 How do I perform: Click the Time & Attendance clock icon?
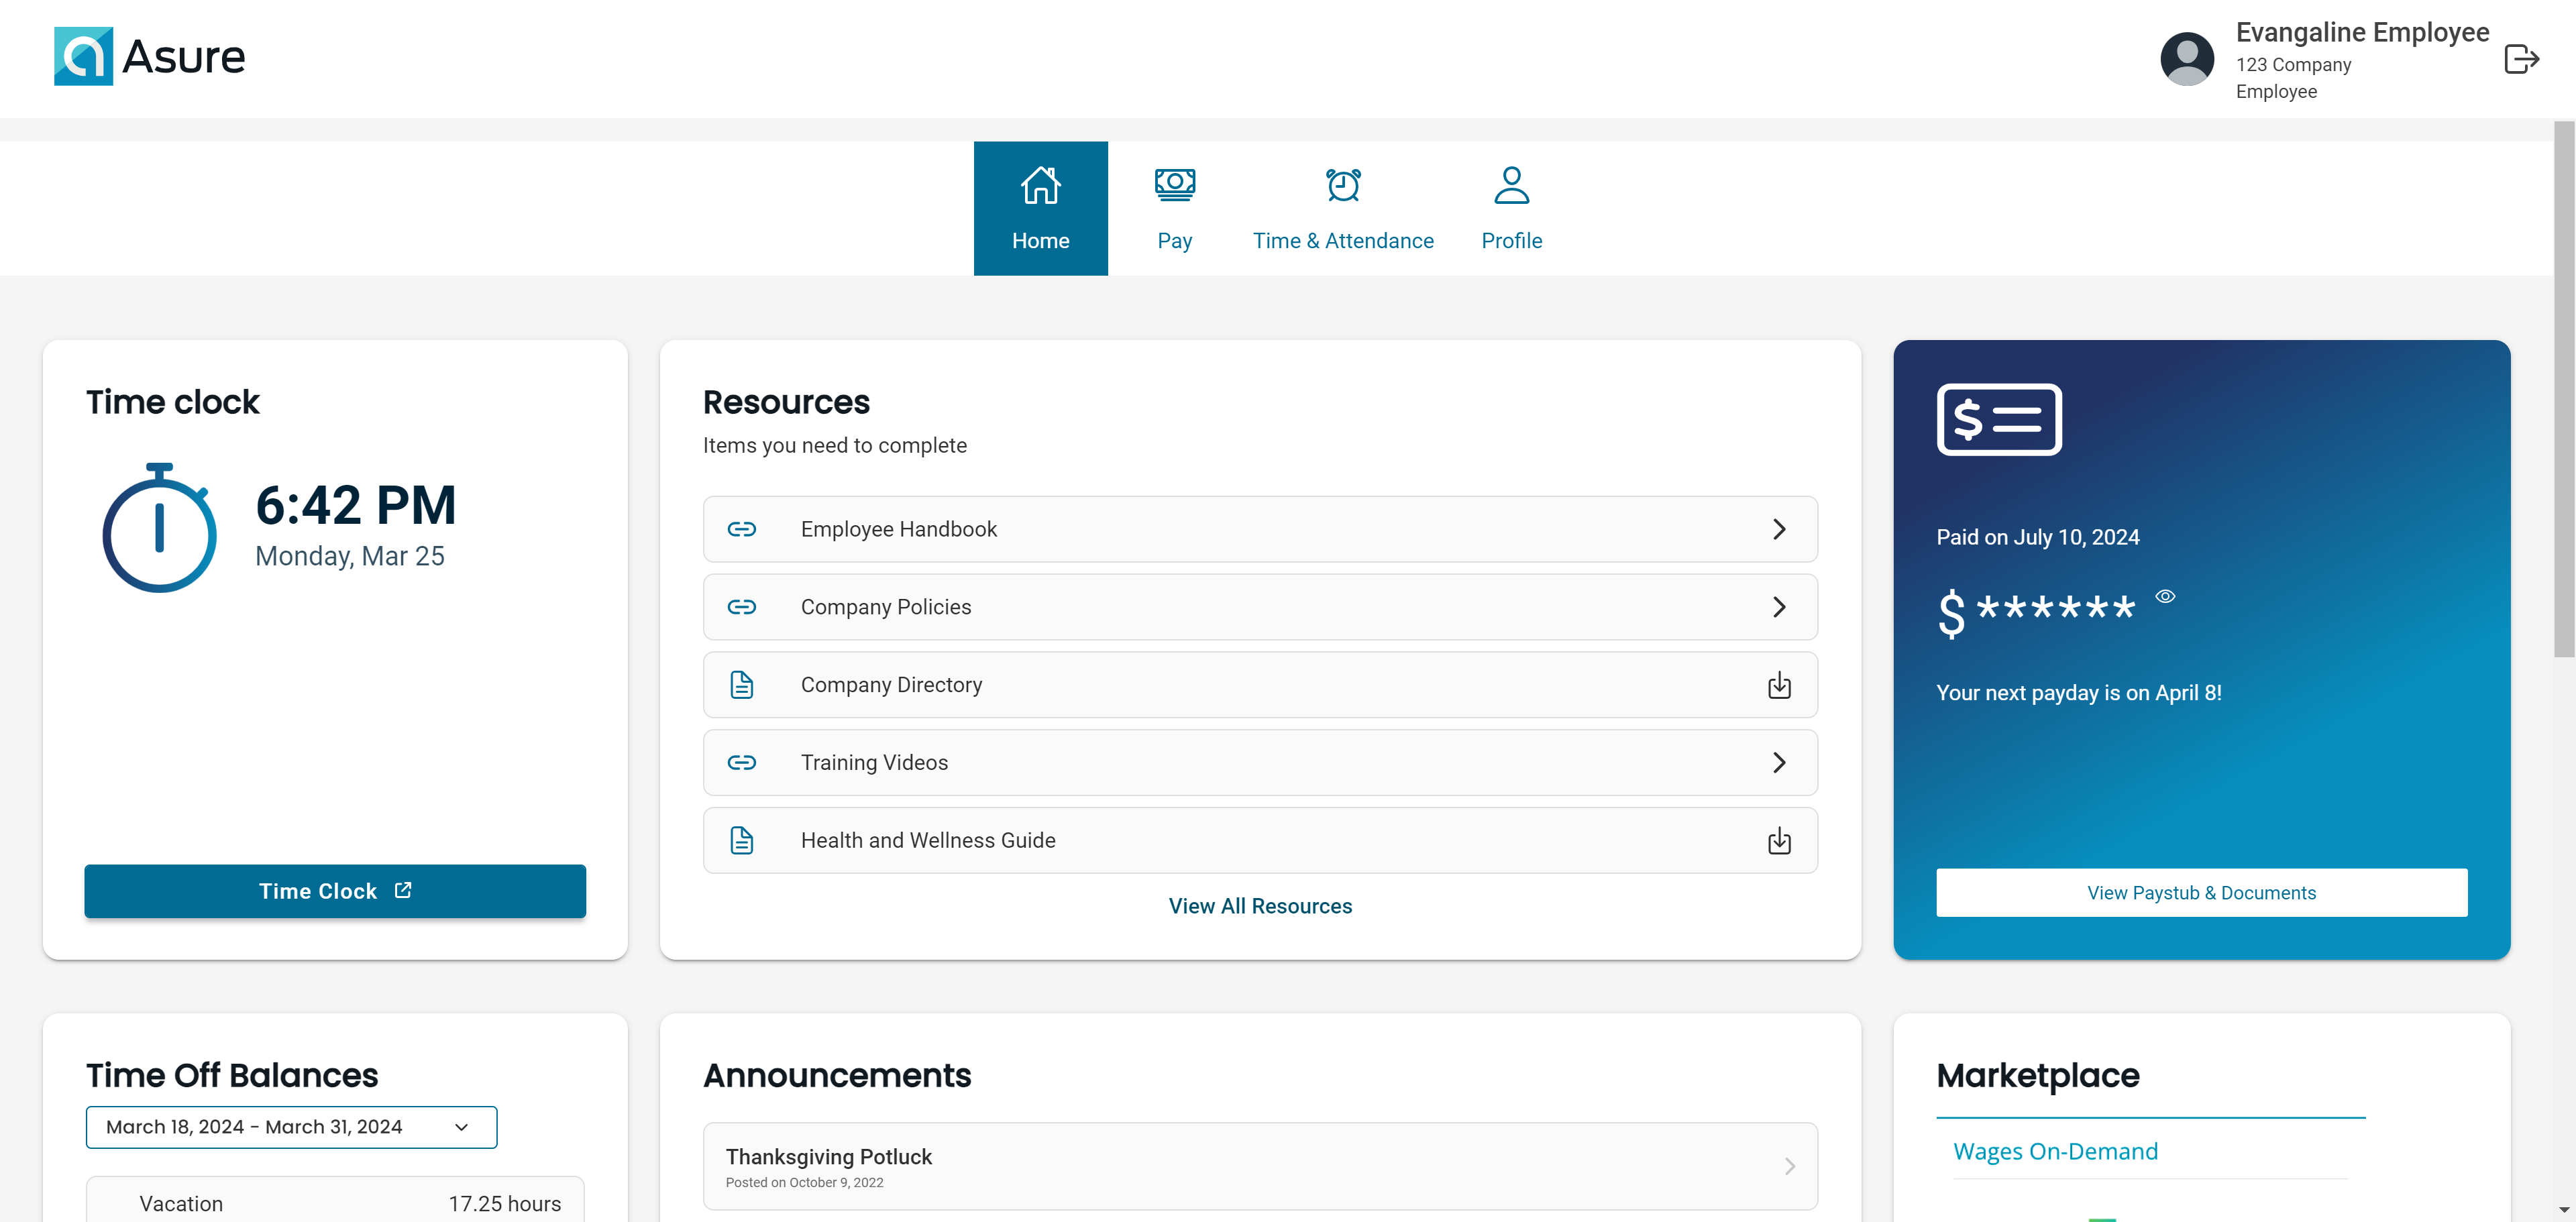click(x=1344, y=184)
